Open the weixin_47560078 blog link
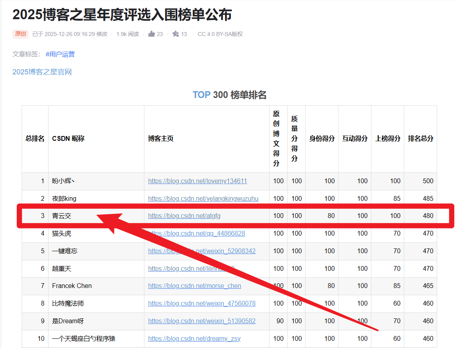The image size is (456, 348). 202,303
